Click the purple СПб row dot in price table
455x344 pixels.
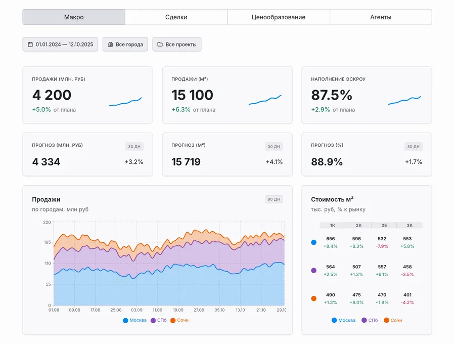coord(313,271)
